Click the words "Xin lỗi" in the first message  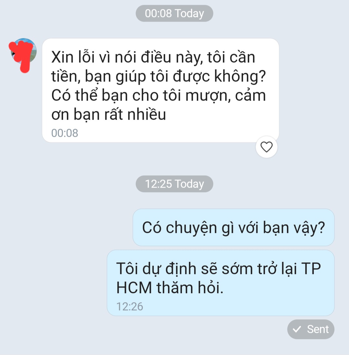click(73, 57)
